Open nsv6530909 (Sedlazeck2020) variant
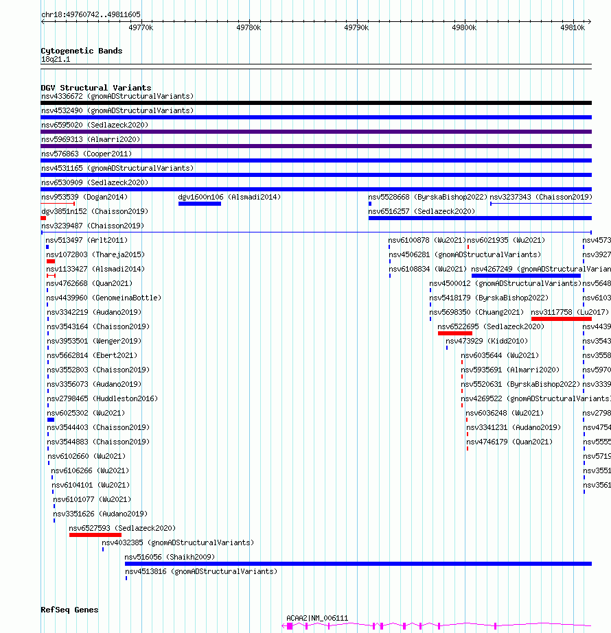This screenshot has width=611, height=633. pos(95,183)
